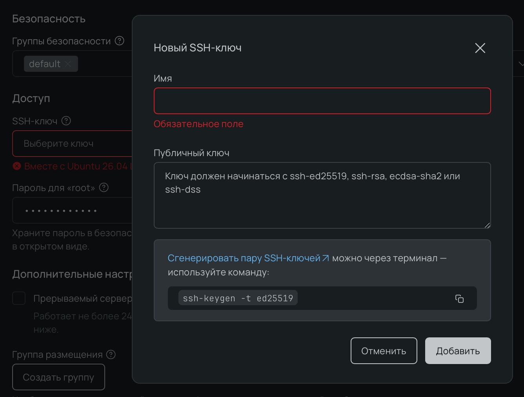Show help for Группа размещения
The image size is (524, 397).
coord(111,355)
